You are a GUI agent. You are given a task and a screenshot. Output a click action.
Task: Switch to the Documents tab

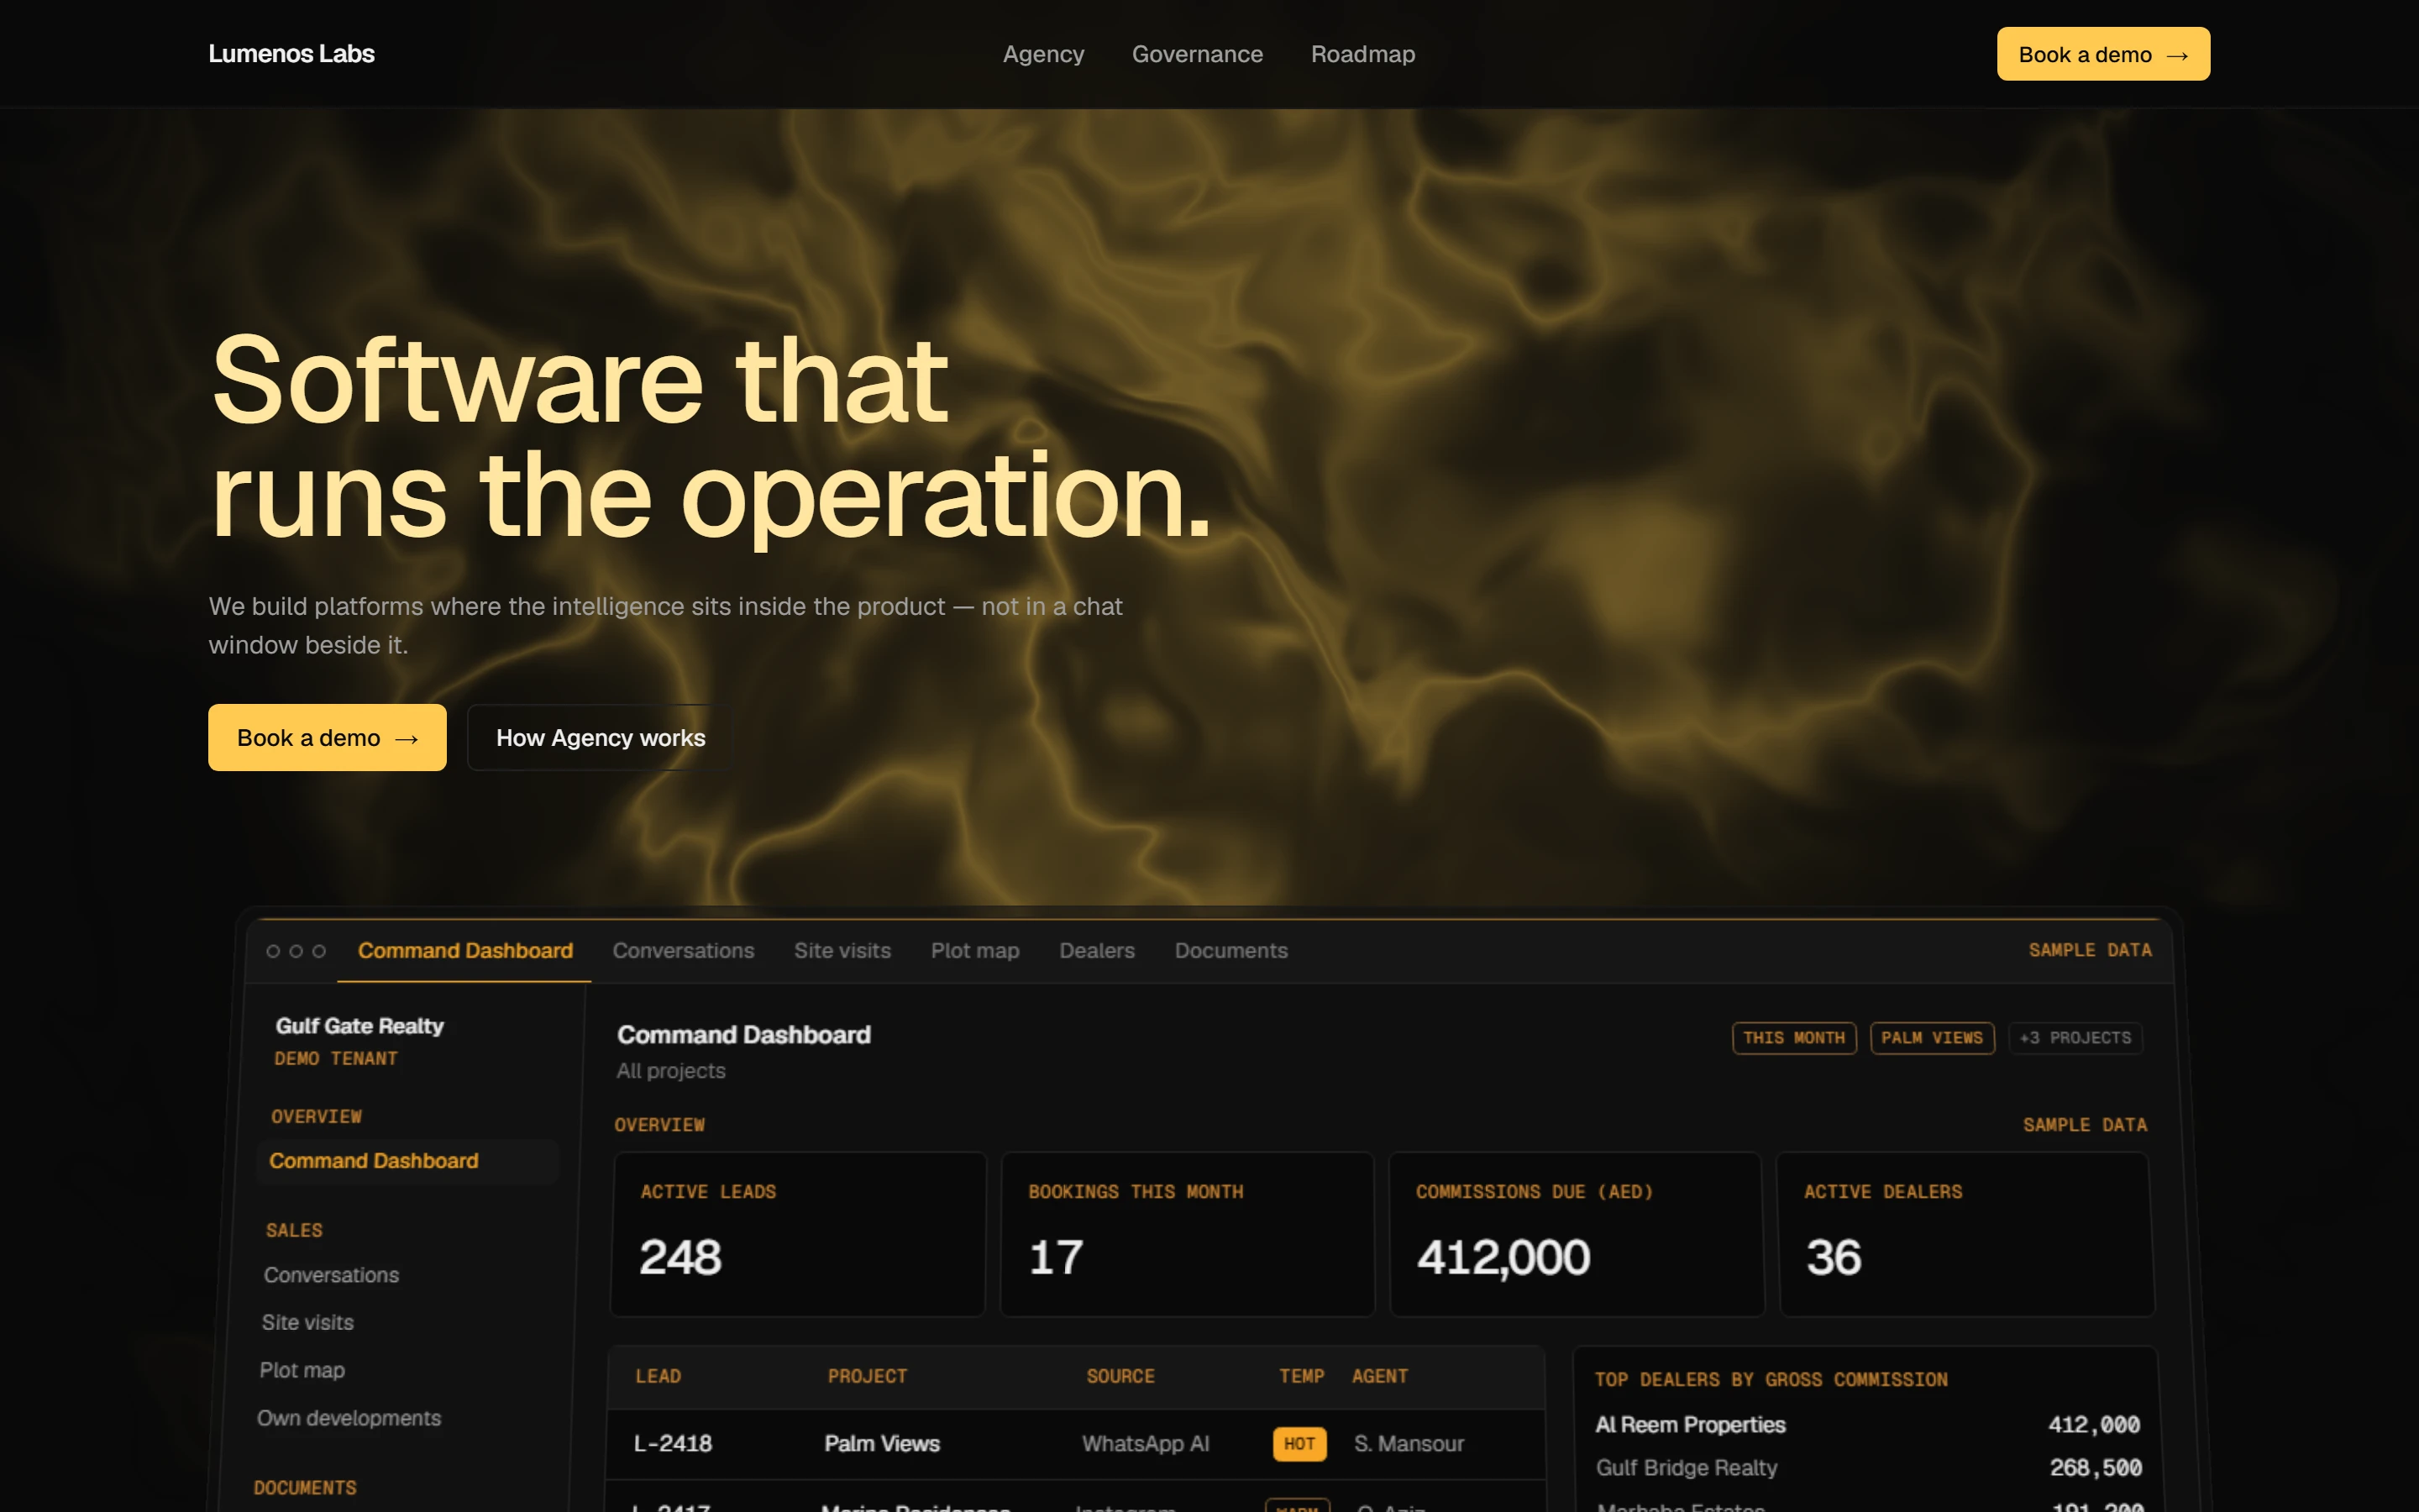coord(1230,950)
